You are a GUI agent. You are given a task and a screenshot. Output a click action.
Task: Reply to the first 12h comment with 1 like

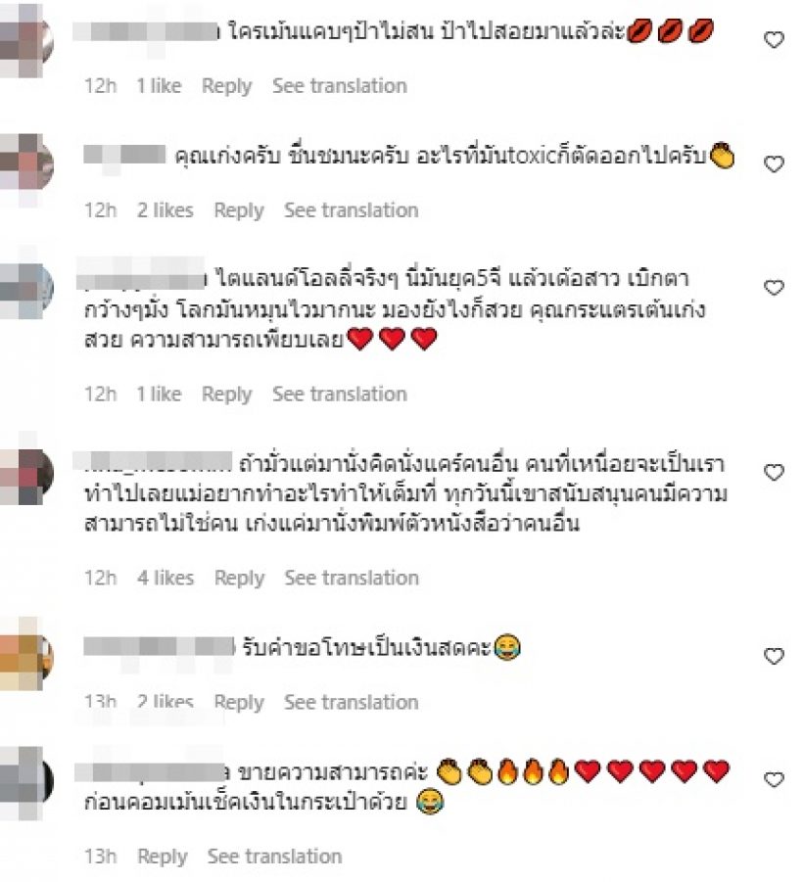coord(227,86)
